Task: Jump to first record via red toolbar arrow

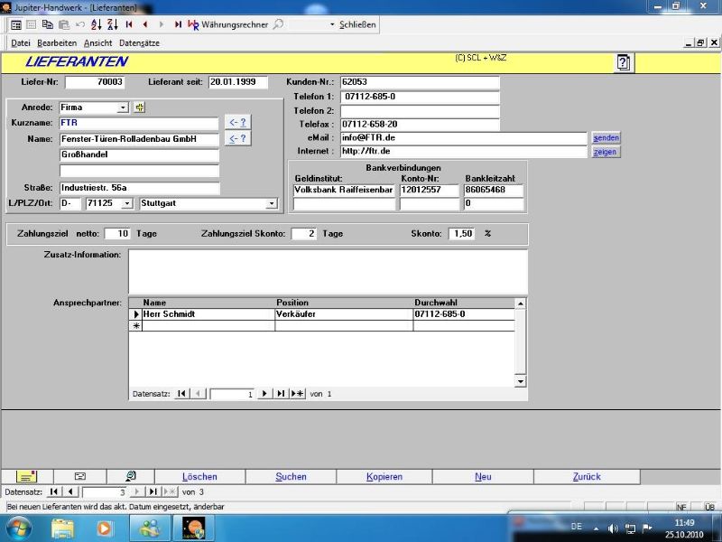Action: (129, 24)
